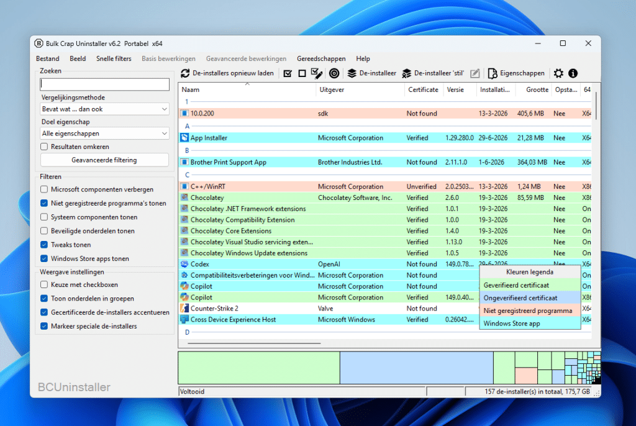The width and height of the screenshot is (636, 426).
Task: Click De-installeer 'stil' quiet uninstall
Action: 433,73
